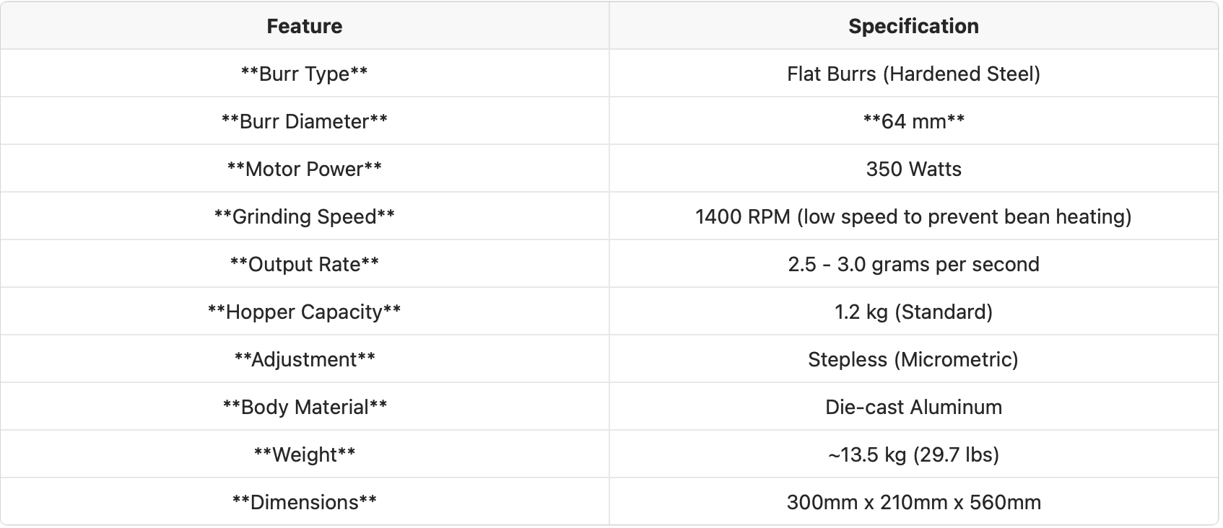
Task: Select the 300mm x 210mm x 560mm dimensions
Action: pos(913,502)
